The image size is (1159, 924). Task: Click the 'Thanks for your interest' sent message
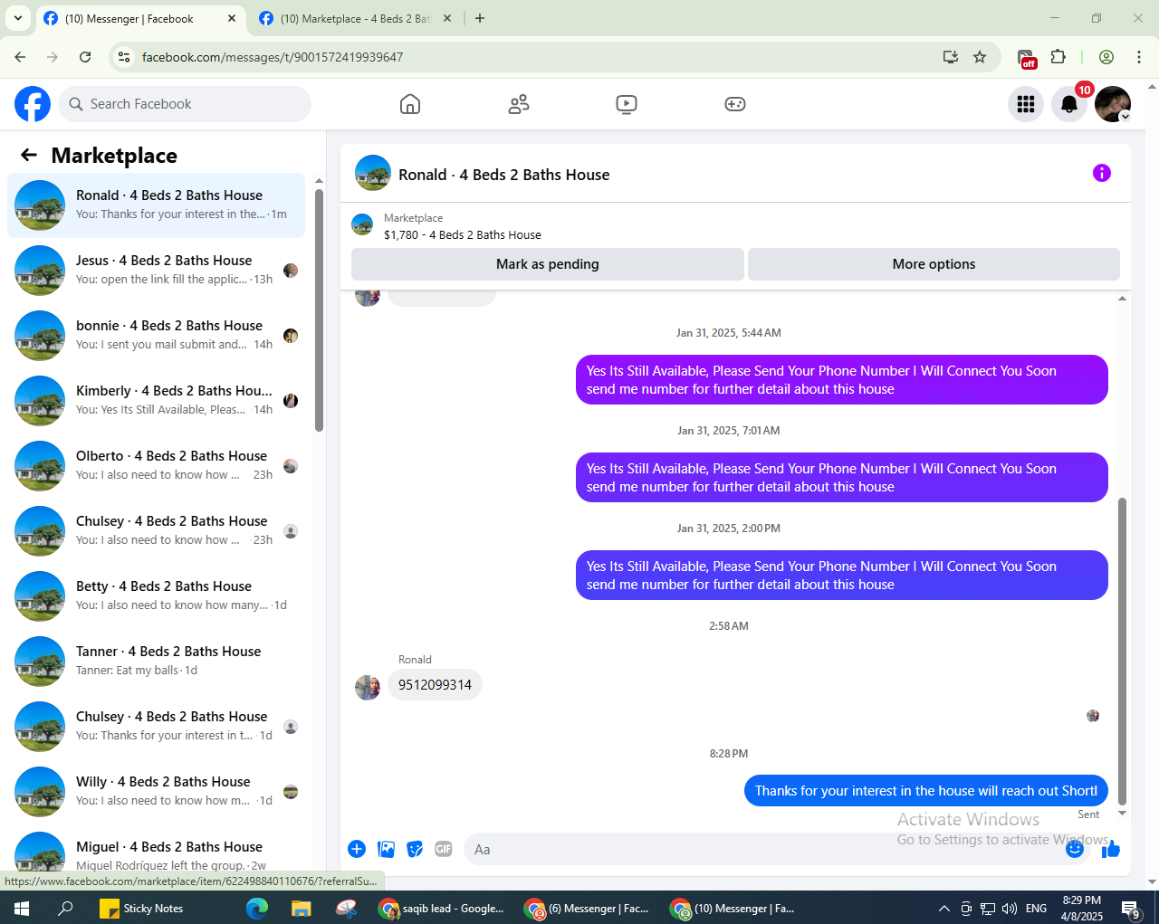[x=925, y=791]
